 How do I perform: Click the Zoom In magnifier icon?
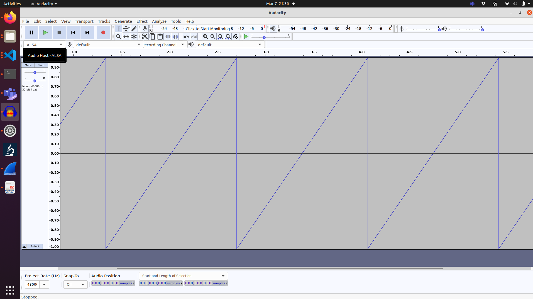(x=205, y=36)
